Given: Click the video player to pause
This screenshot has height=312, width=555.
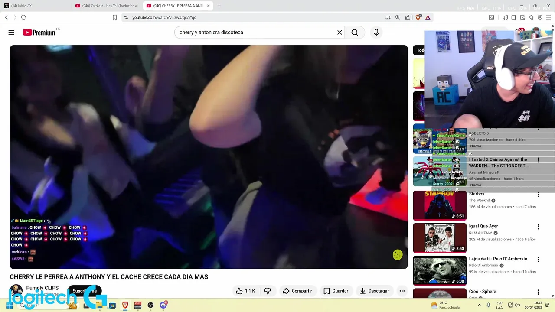Looking at the screenshot, I should click(x=209, y=157).
